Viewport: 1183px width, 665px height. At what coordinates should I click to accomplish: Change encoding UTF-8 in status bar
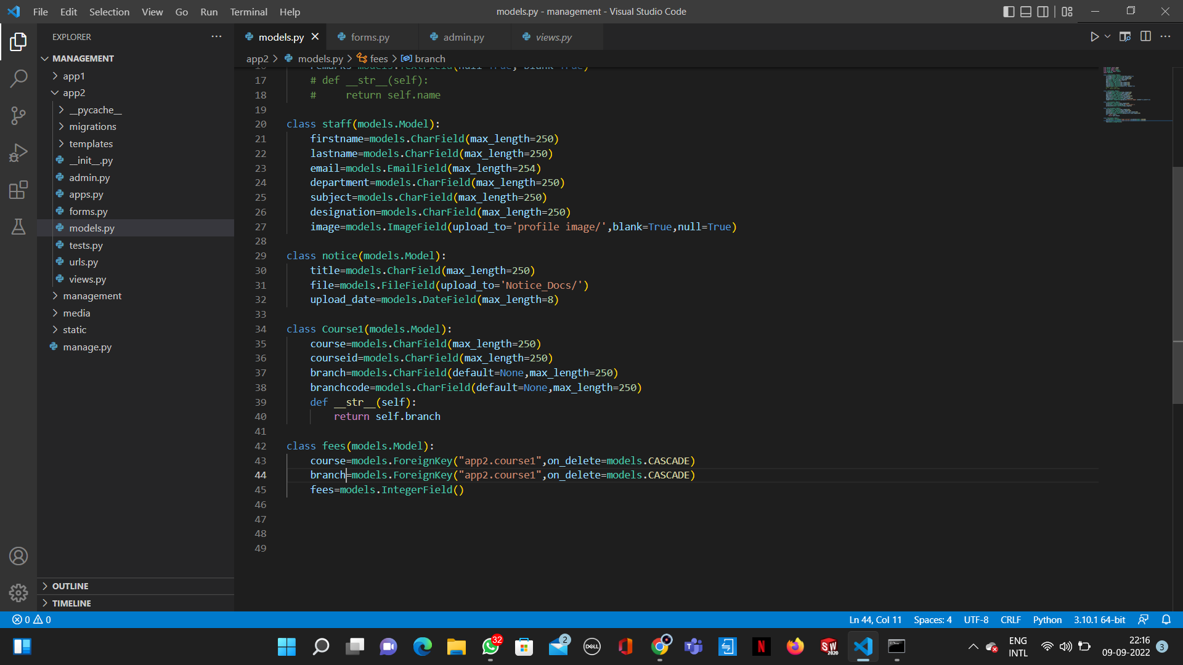[x=976, y=619]
